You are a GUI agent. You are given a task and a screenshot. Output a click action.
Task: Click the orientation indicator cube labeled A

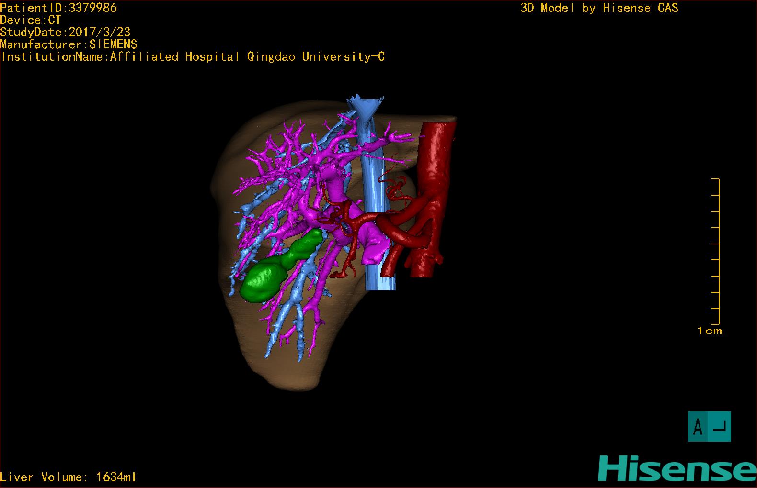(709, 426)
